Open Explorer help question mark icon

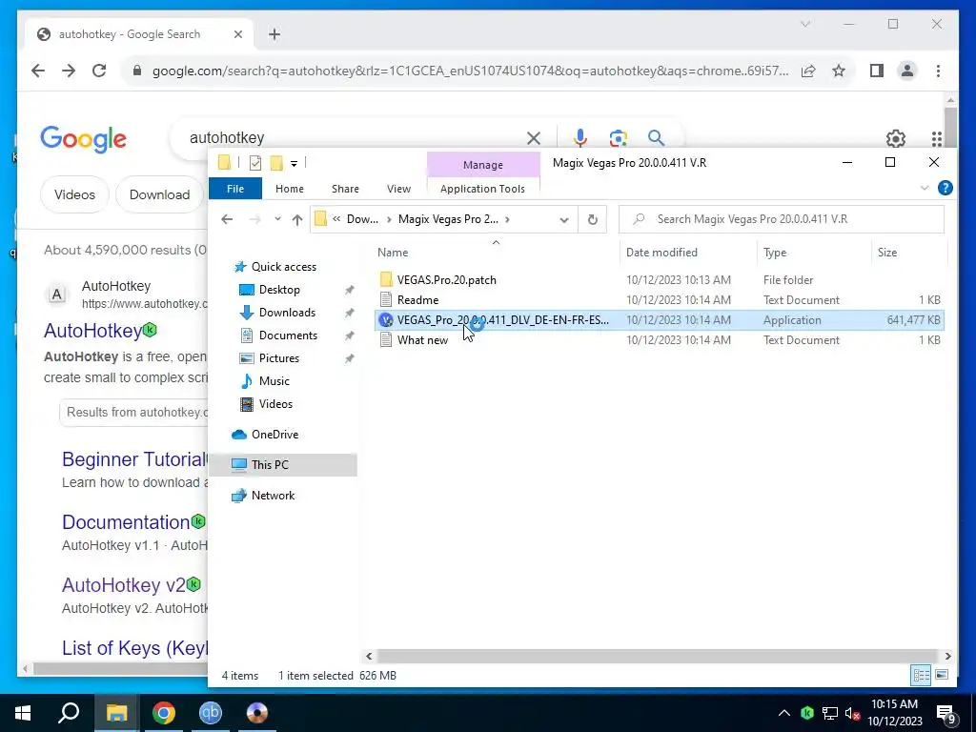point(945,188)
